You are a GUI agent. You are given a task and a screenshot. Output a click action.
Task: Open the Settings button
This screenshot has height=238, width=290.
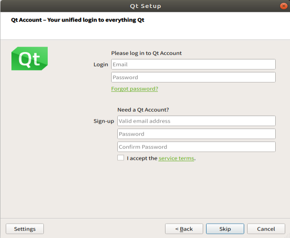(25, 229)
